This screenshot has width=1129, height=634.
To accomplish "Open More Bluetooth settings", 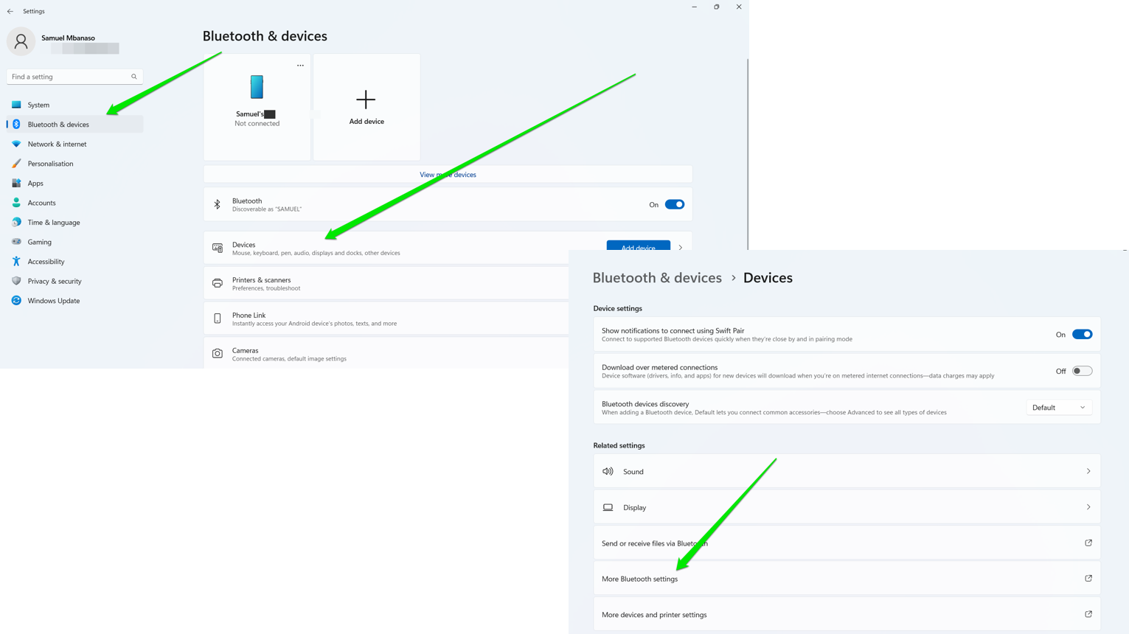I will click(x=847, y=579).
